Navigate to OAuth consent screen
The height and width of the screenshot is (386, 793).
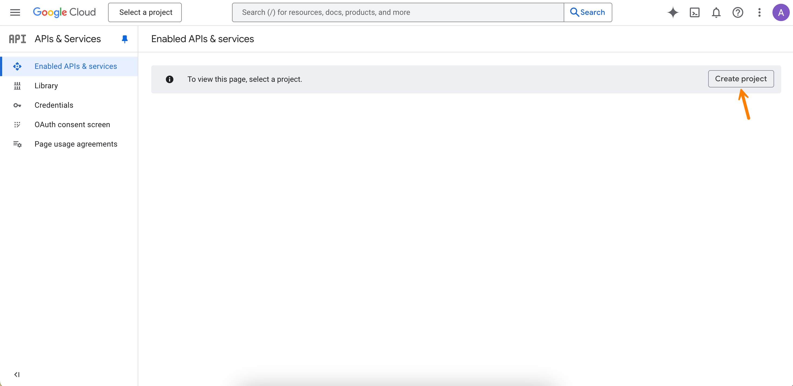click(72, 124)
